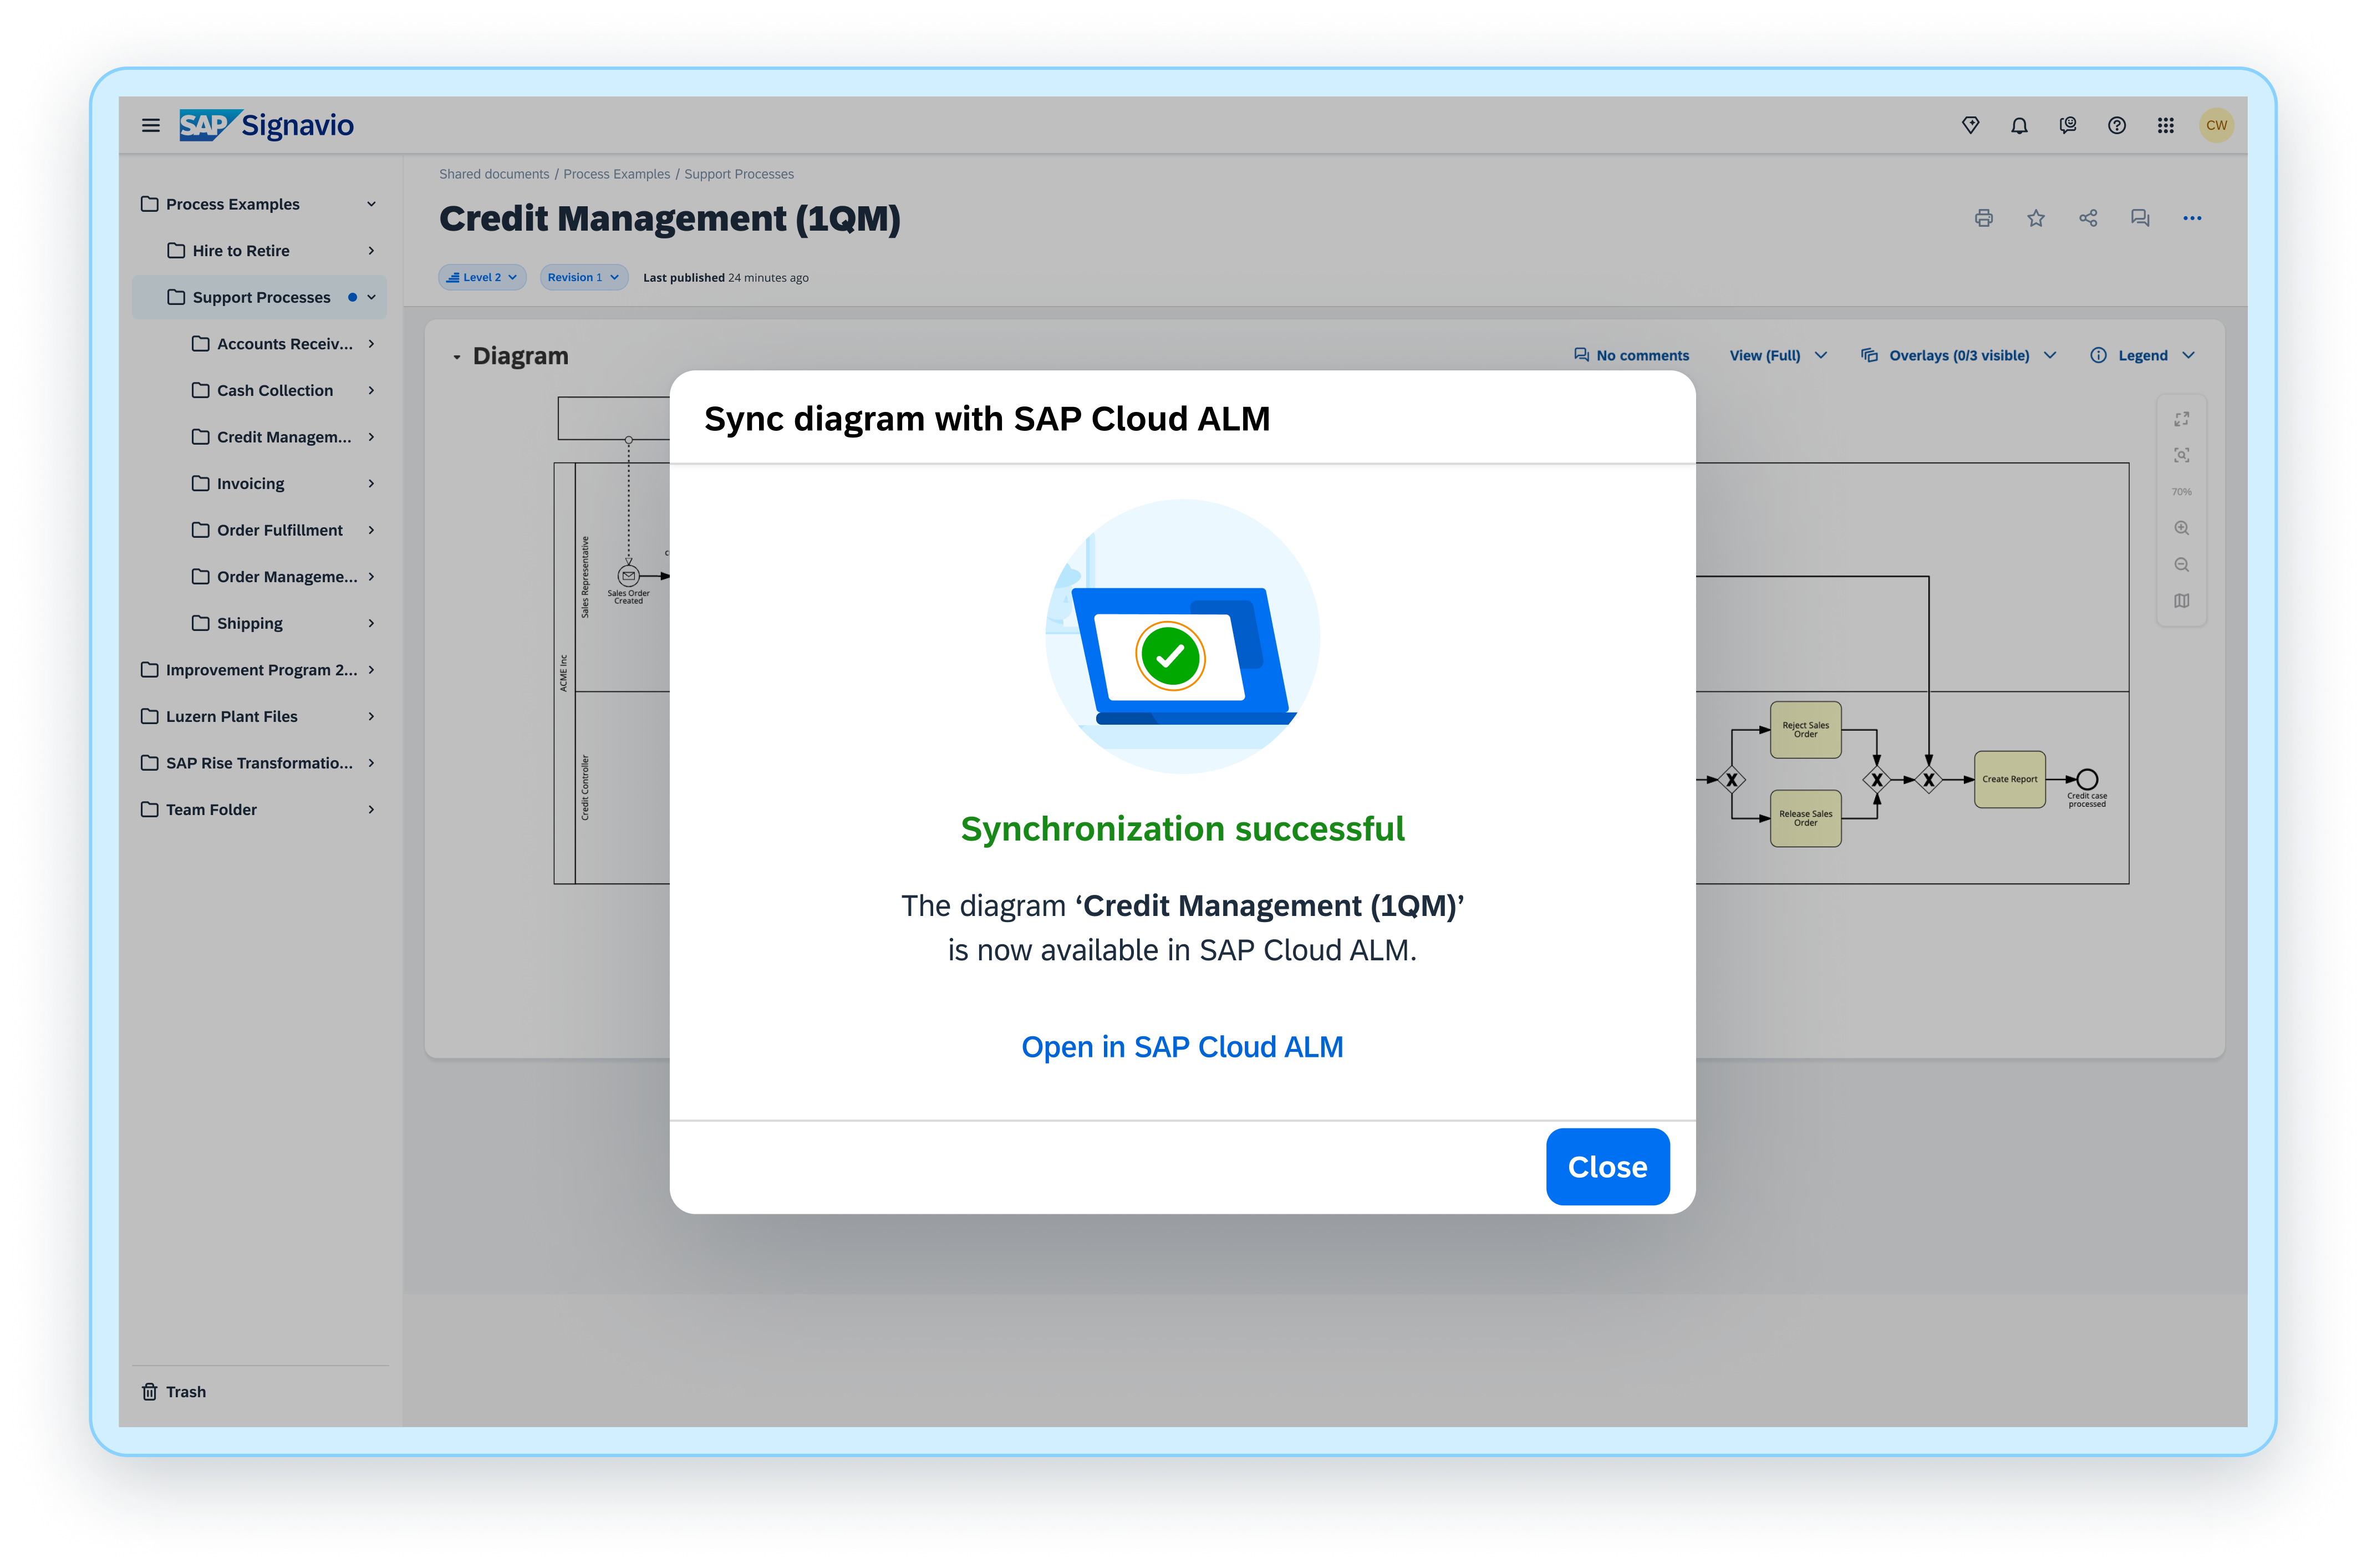Enter fullscreen view of the diagram
The width and height of the screenshot is (2367, 1568).
coord(2182,418)
